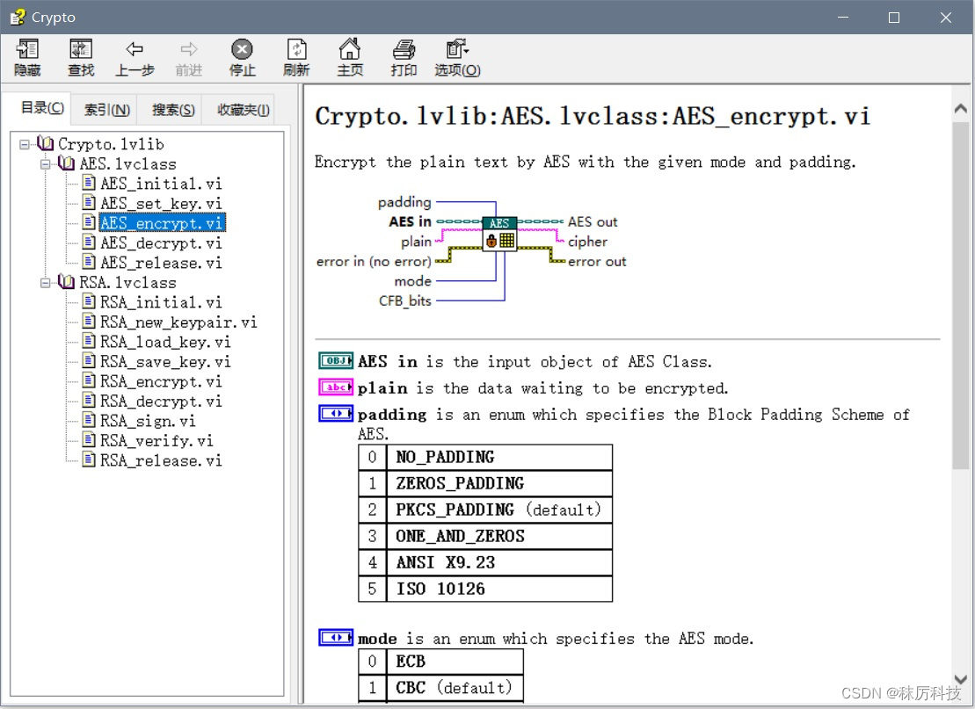
Task: Select AES_decrypt.vi in the tree
Action: (158, 242)
